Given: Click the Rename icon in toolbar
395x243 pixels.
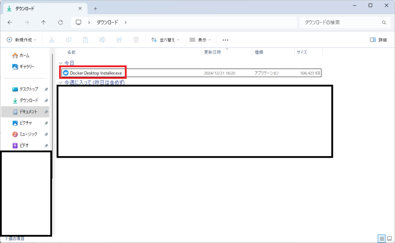Looking at the screenshot, I should [x=102, y=40].
